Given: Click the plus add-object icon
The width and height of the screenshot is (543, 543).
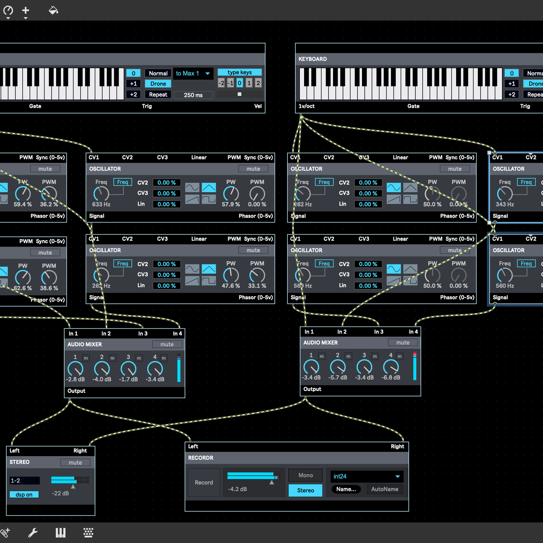Looking at the screenshot, I should pyautogui.click(x=26, y=10).
